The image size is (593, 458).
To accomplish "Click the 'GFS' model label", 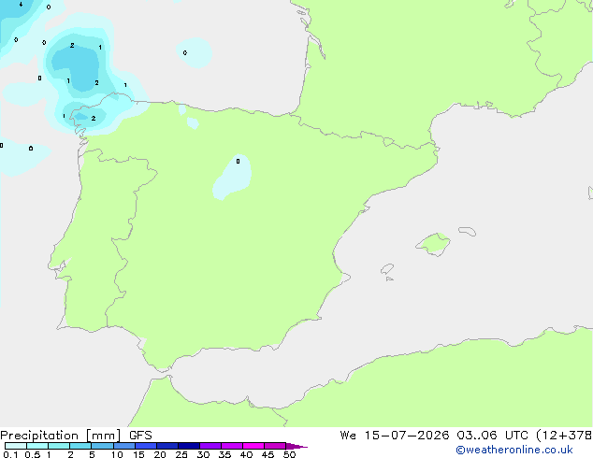I will click(x=140, y=436).
